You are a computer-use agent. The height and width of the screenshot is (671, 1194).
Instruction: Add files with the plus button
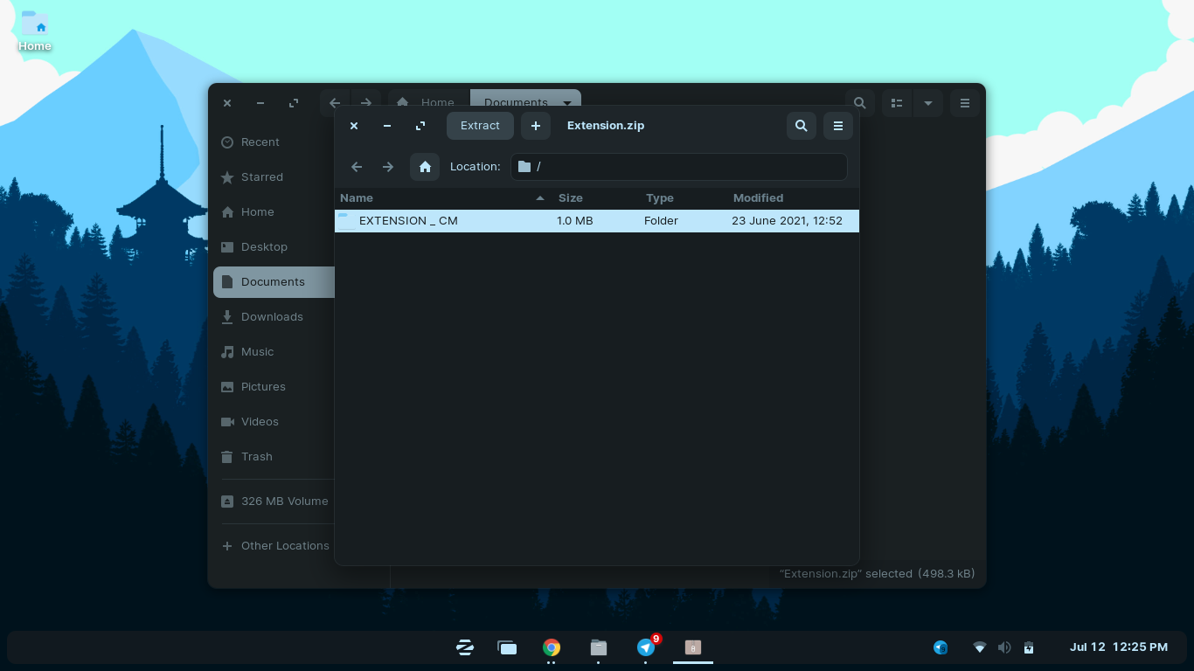[536, 126]
